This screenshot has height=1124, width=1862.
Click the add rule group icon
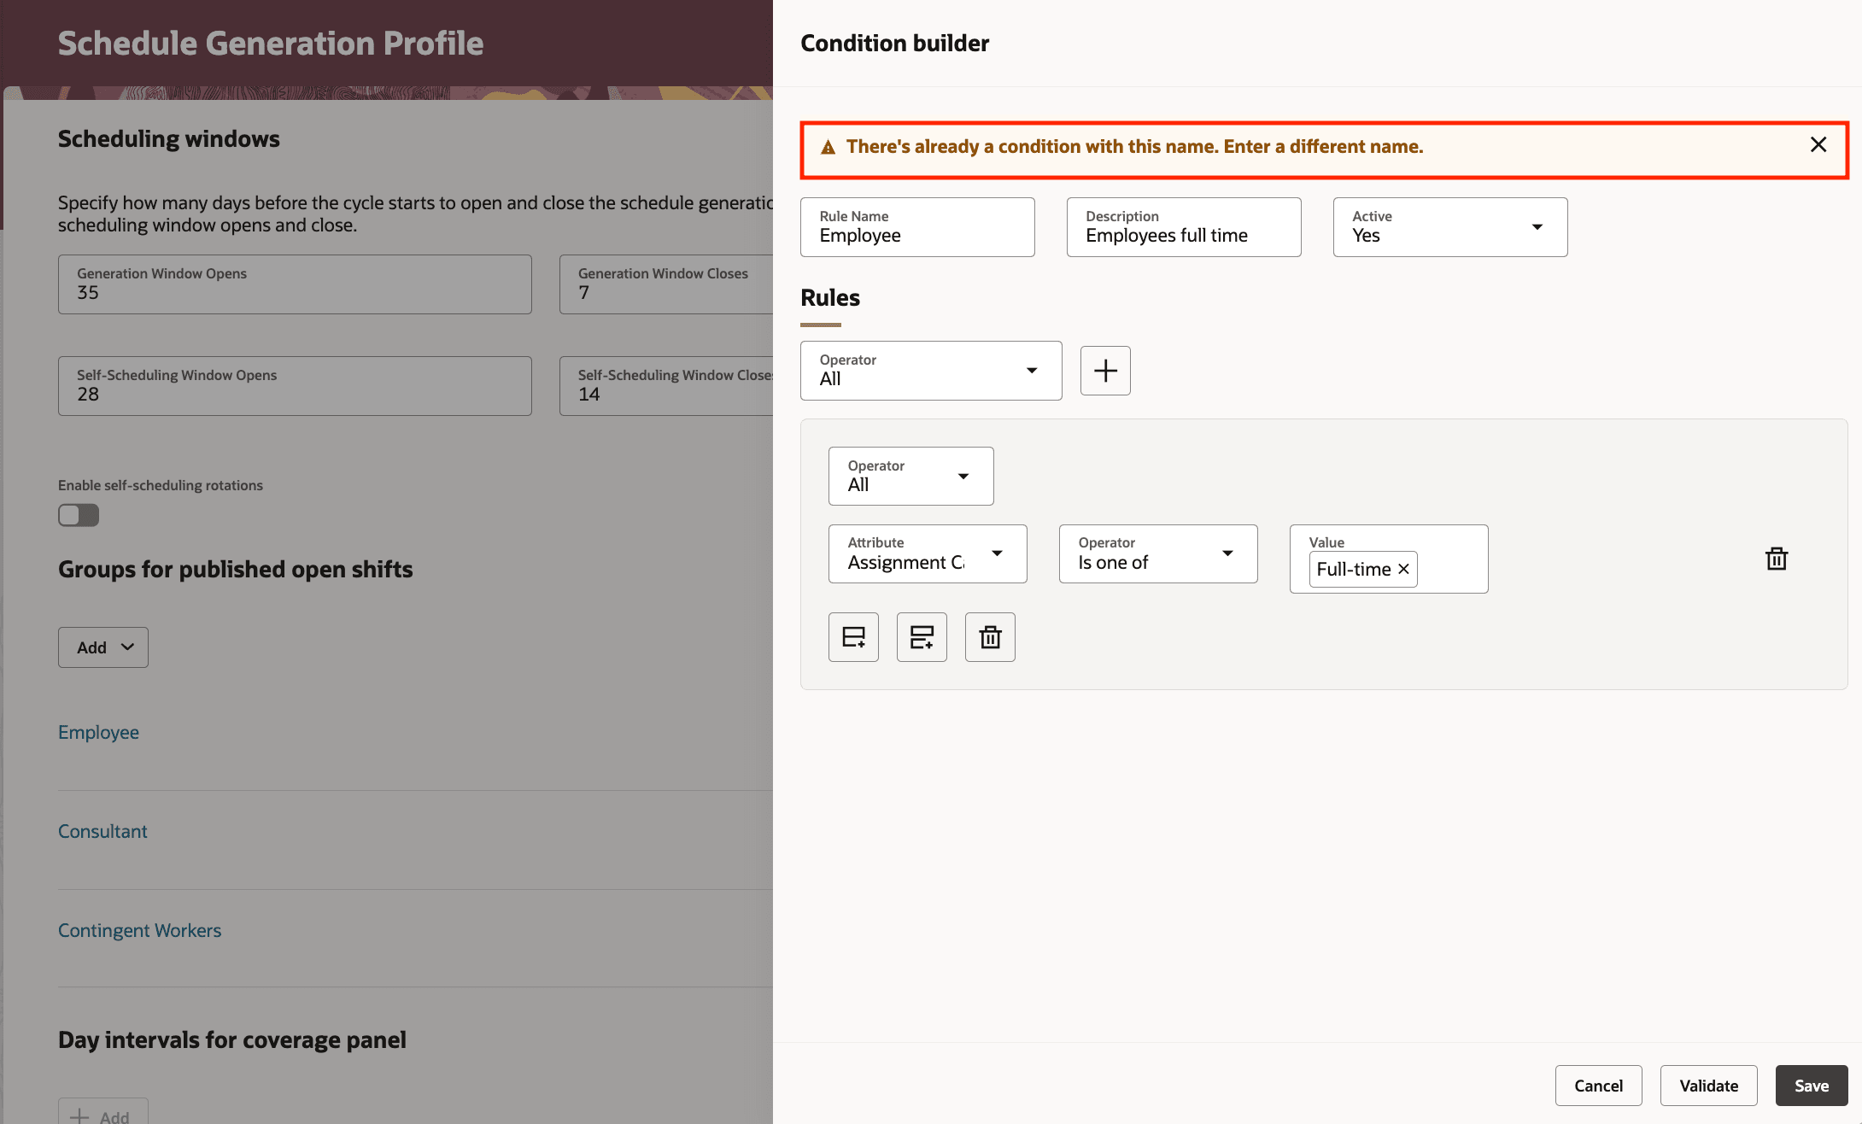[x=922, y=636]
